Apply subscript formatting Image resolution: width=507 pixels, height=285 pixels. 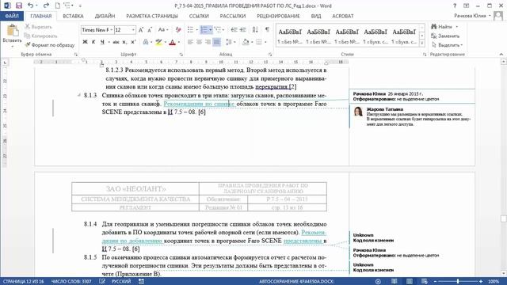(124, 42)
